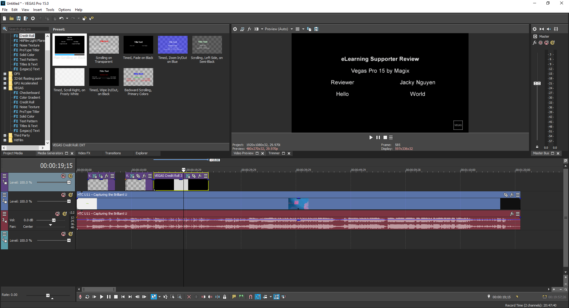Toggle Automatic Crossfades button
This screenshot has width=569, height=308.
(258, 297)
